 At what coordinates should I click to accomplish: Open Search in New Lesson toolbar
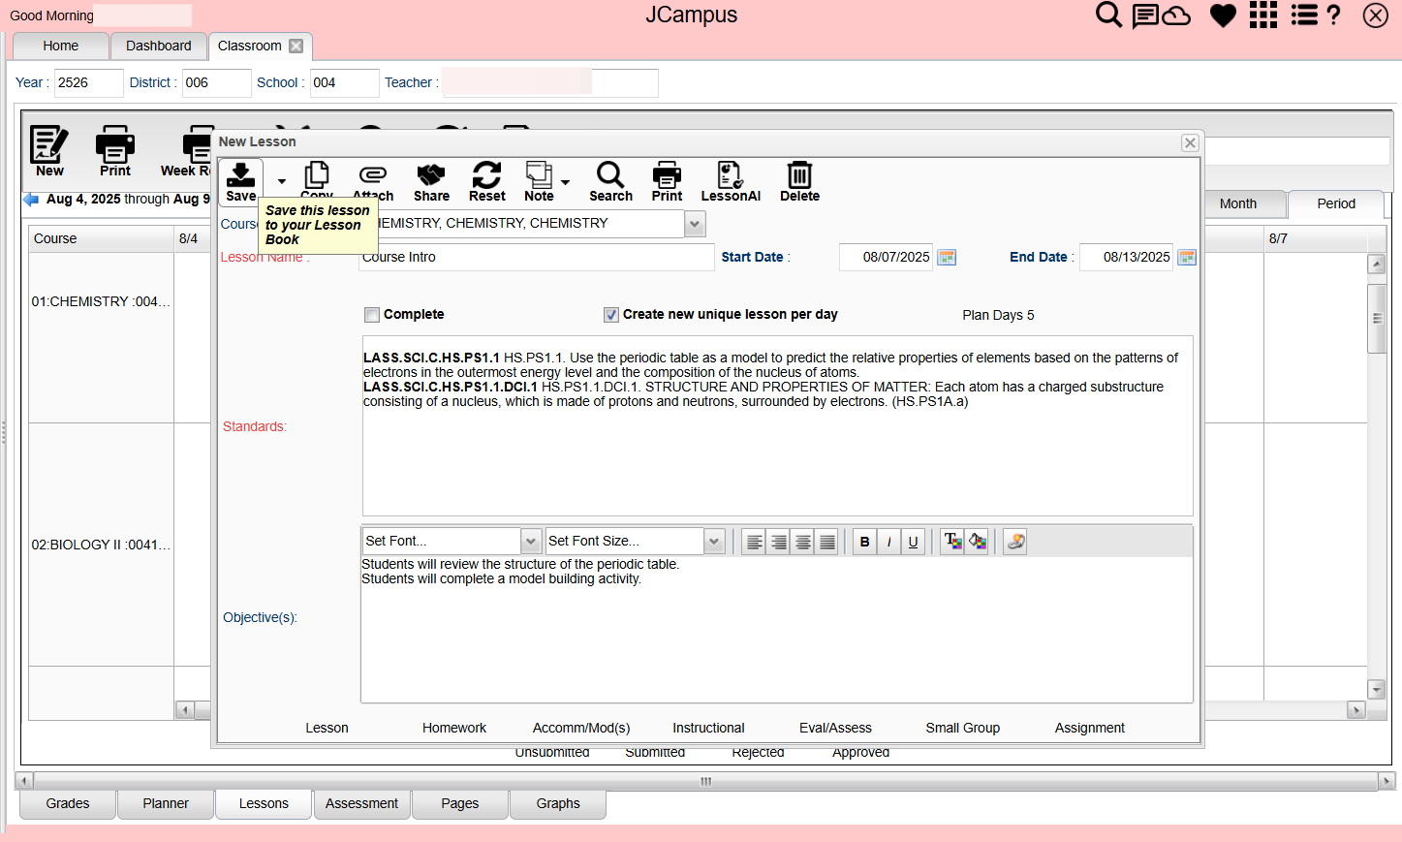coord(610,181)
